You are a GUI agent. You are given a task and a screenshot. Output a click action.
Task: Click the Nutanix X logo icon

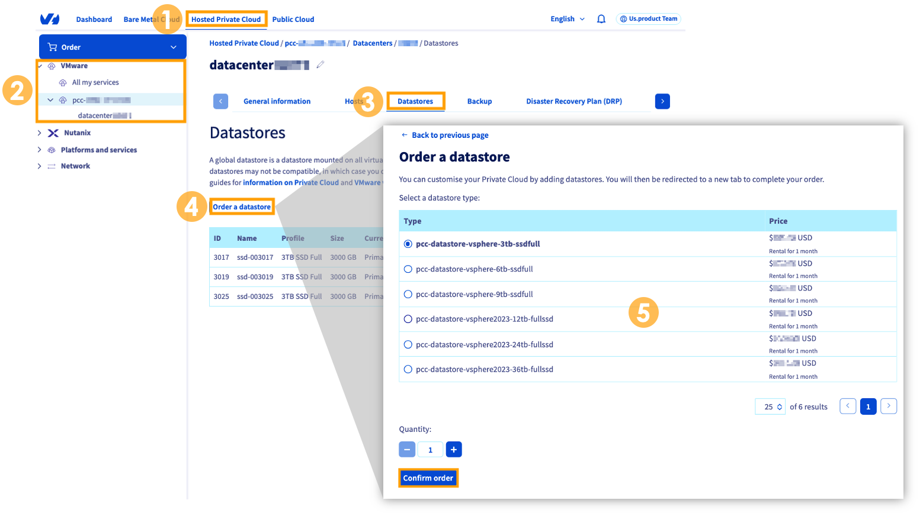coord(53,133)
